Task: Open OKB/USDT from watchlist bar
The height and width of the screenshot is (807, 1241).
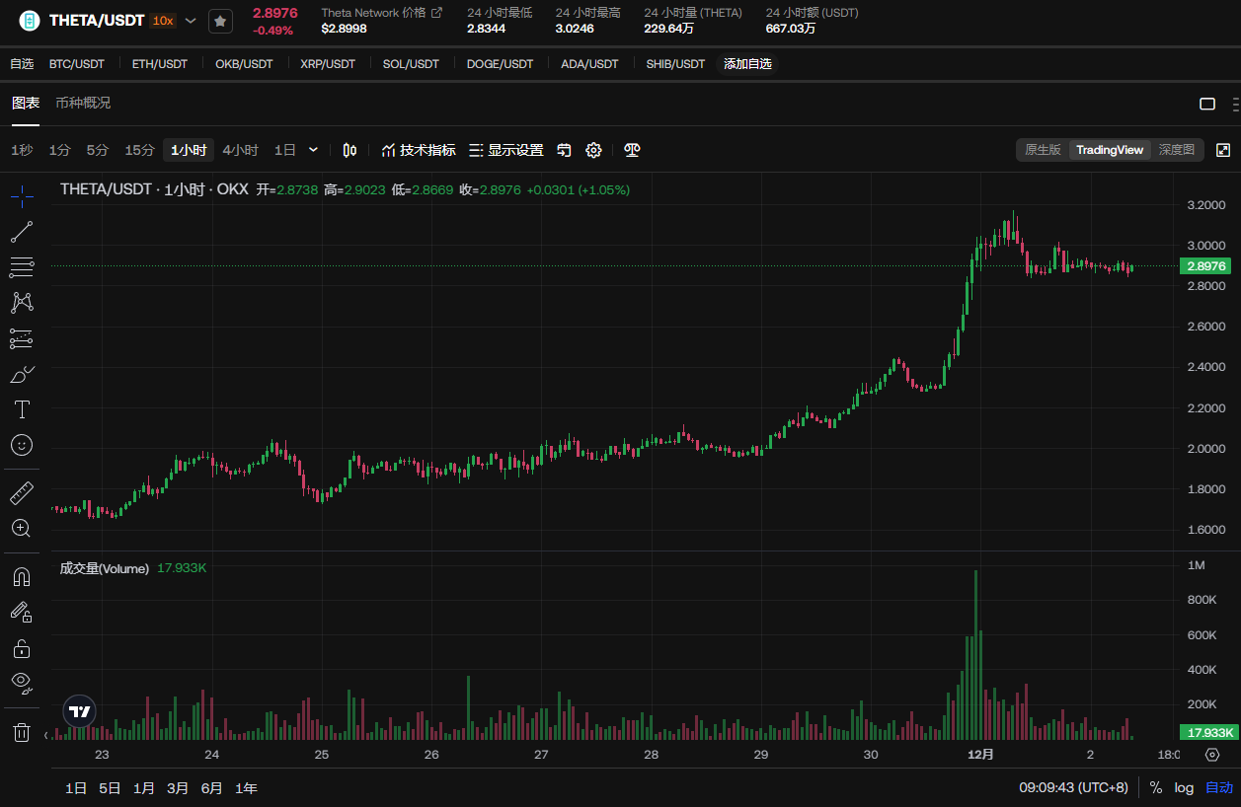Action: point(244,64)
